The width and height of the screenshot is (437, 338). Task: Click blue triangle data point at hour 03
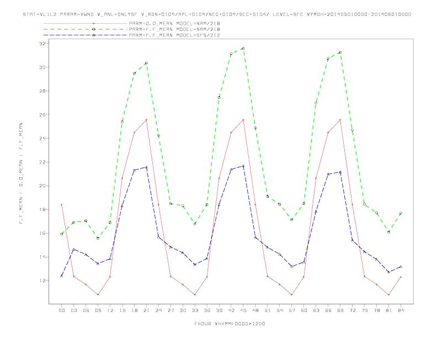pyautogui.click(x=73, y=249)
